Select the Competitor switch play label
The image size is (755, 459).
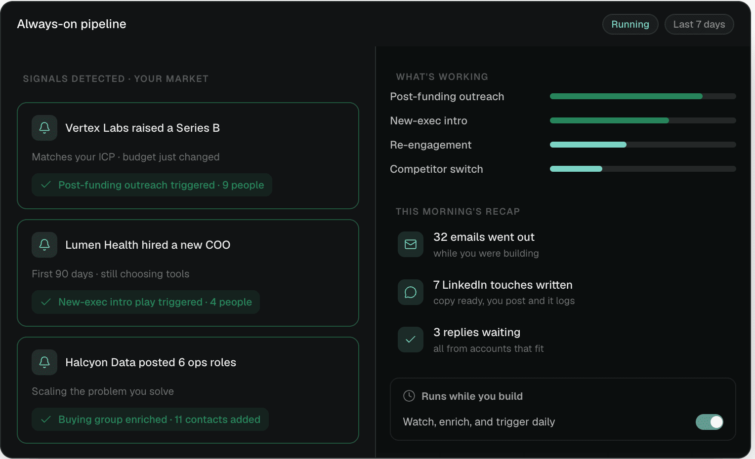click(436, 169)
